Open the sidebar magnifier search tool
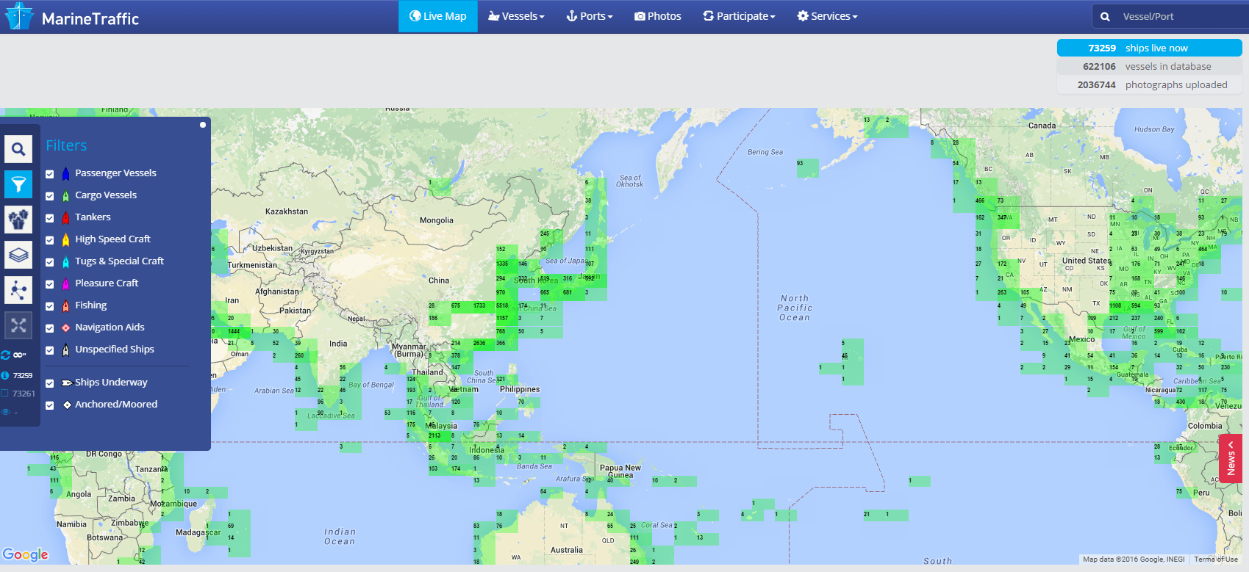Image resolution: width=1249 pixels, height=572 pixels. coord(18,149)
